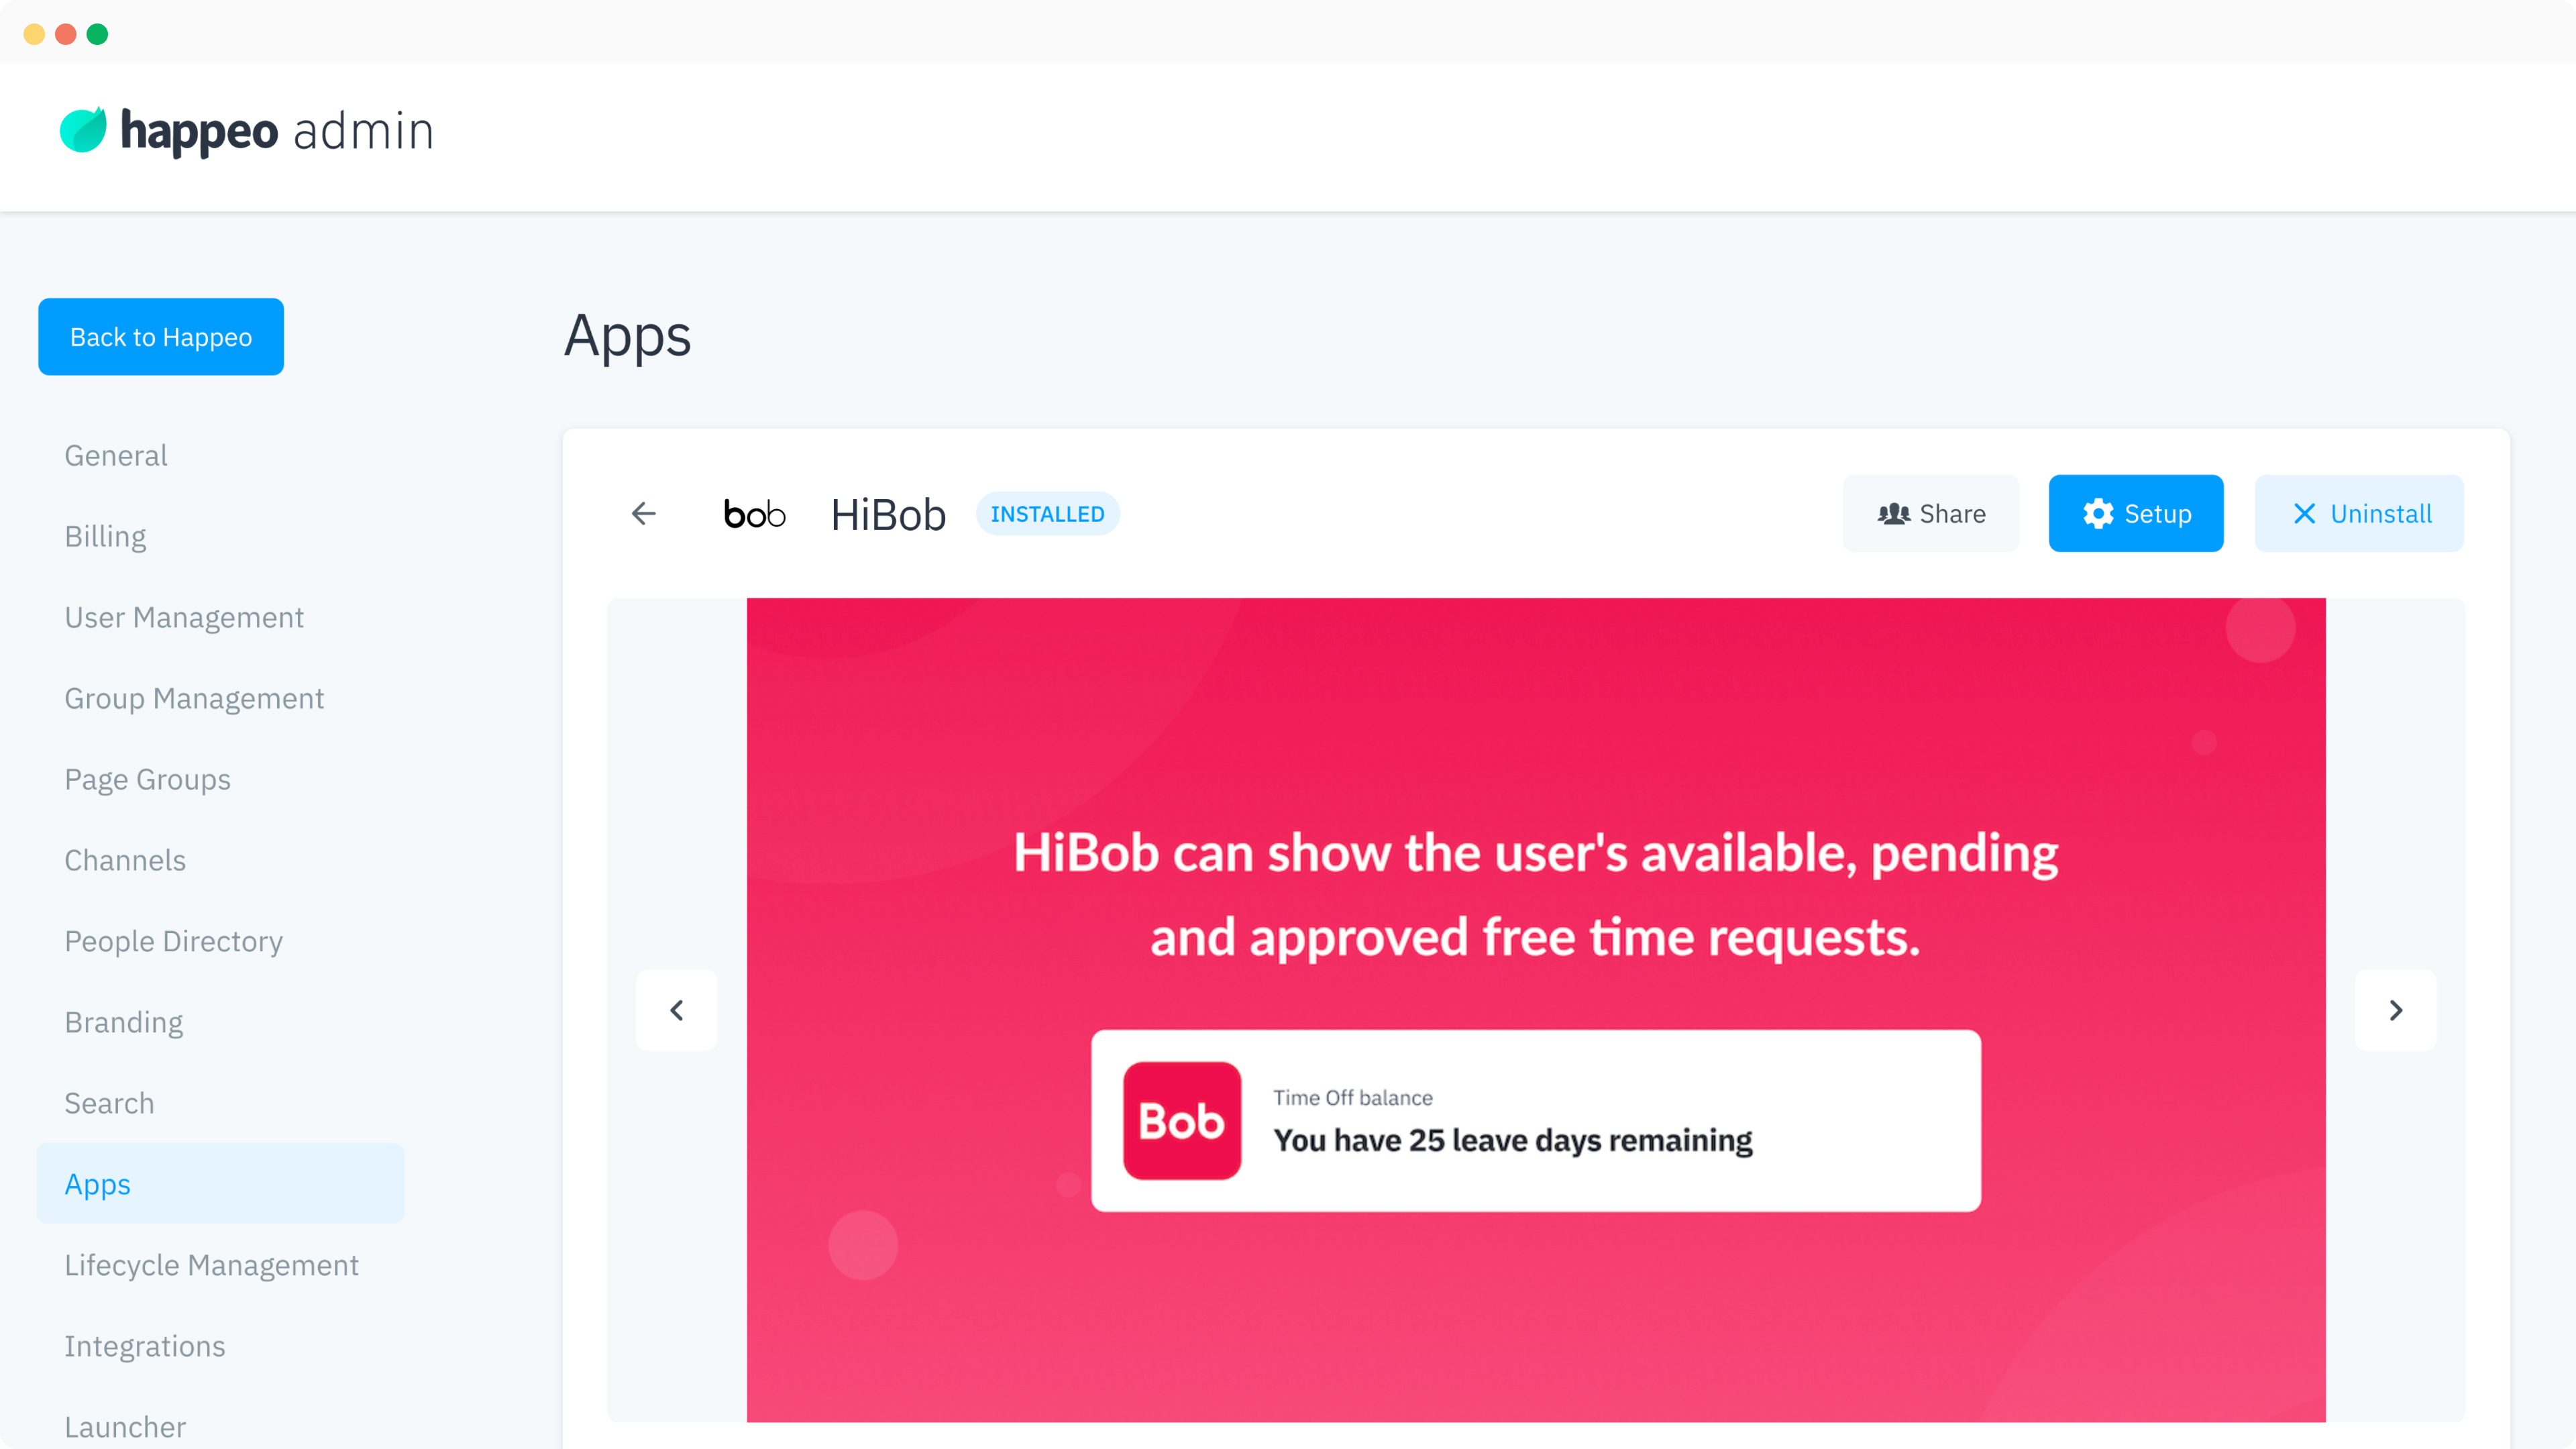The height and width of the screenshot is (1449, 2576).
Task: Click the Apps page heading
Action: coord(627,336)
